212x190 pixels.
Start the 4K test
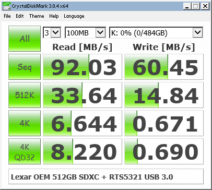[25, 123]
